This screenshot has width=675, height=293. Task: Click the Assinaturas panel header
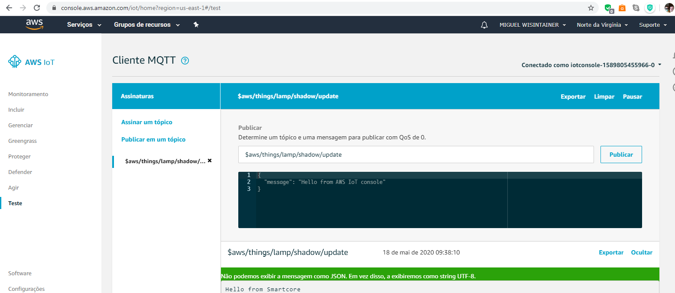point(166,96)
